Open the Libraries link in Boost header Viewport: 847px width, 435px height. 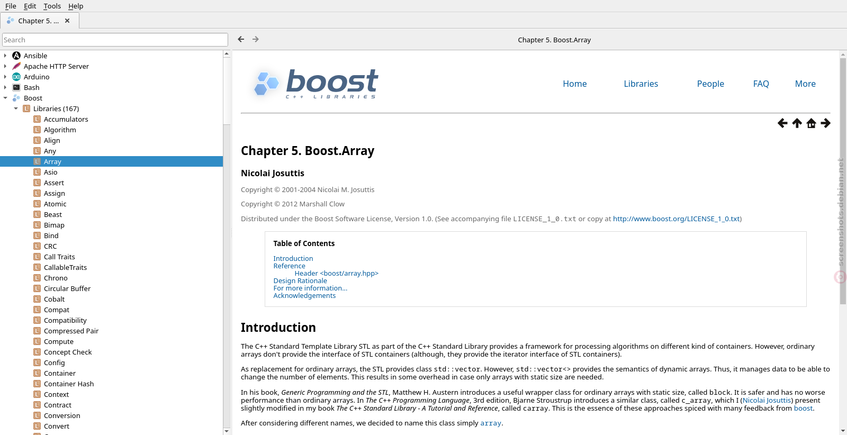click(x=641, y=84)
